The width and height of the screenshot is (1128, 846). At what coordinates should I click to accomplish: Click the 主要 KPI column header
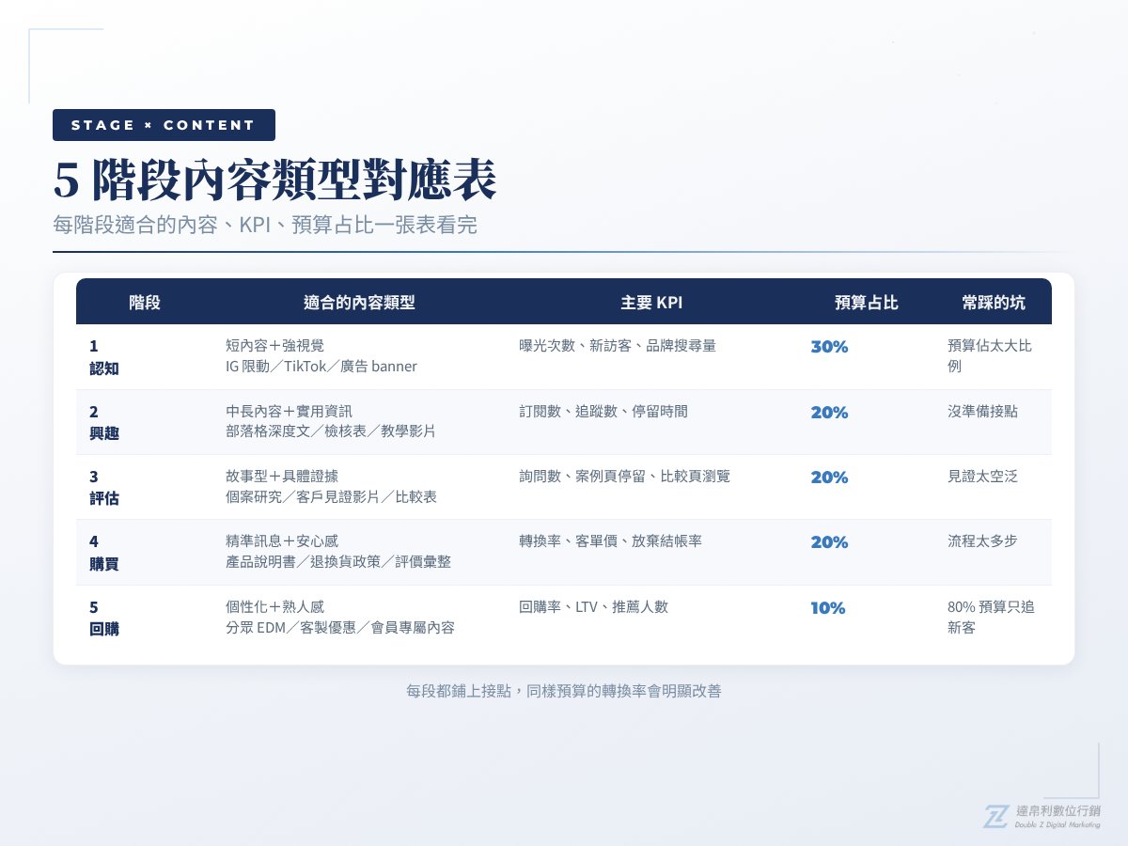[651, 303]
